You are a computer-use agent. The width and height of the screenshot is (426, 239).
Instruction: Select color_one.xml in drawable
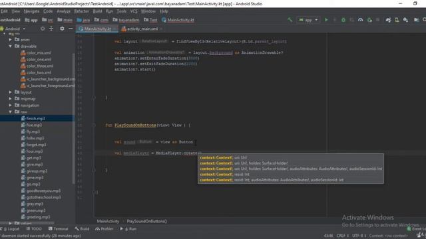(x=36, y=59)
